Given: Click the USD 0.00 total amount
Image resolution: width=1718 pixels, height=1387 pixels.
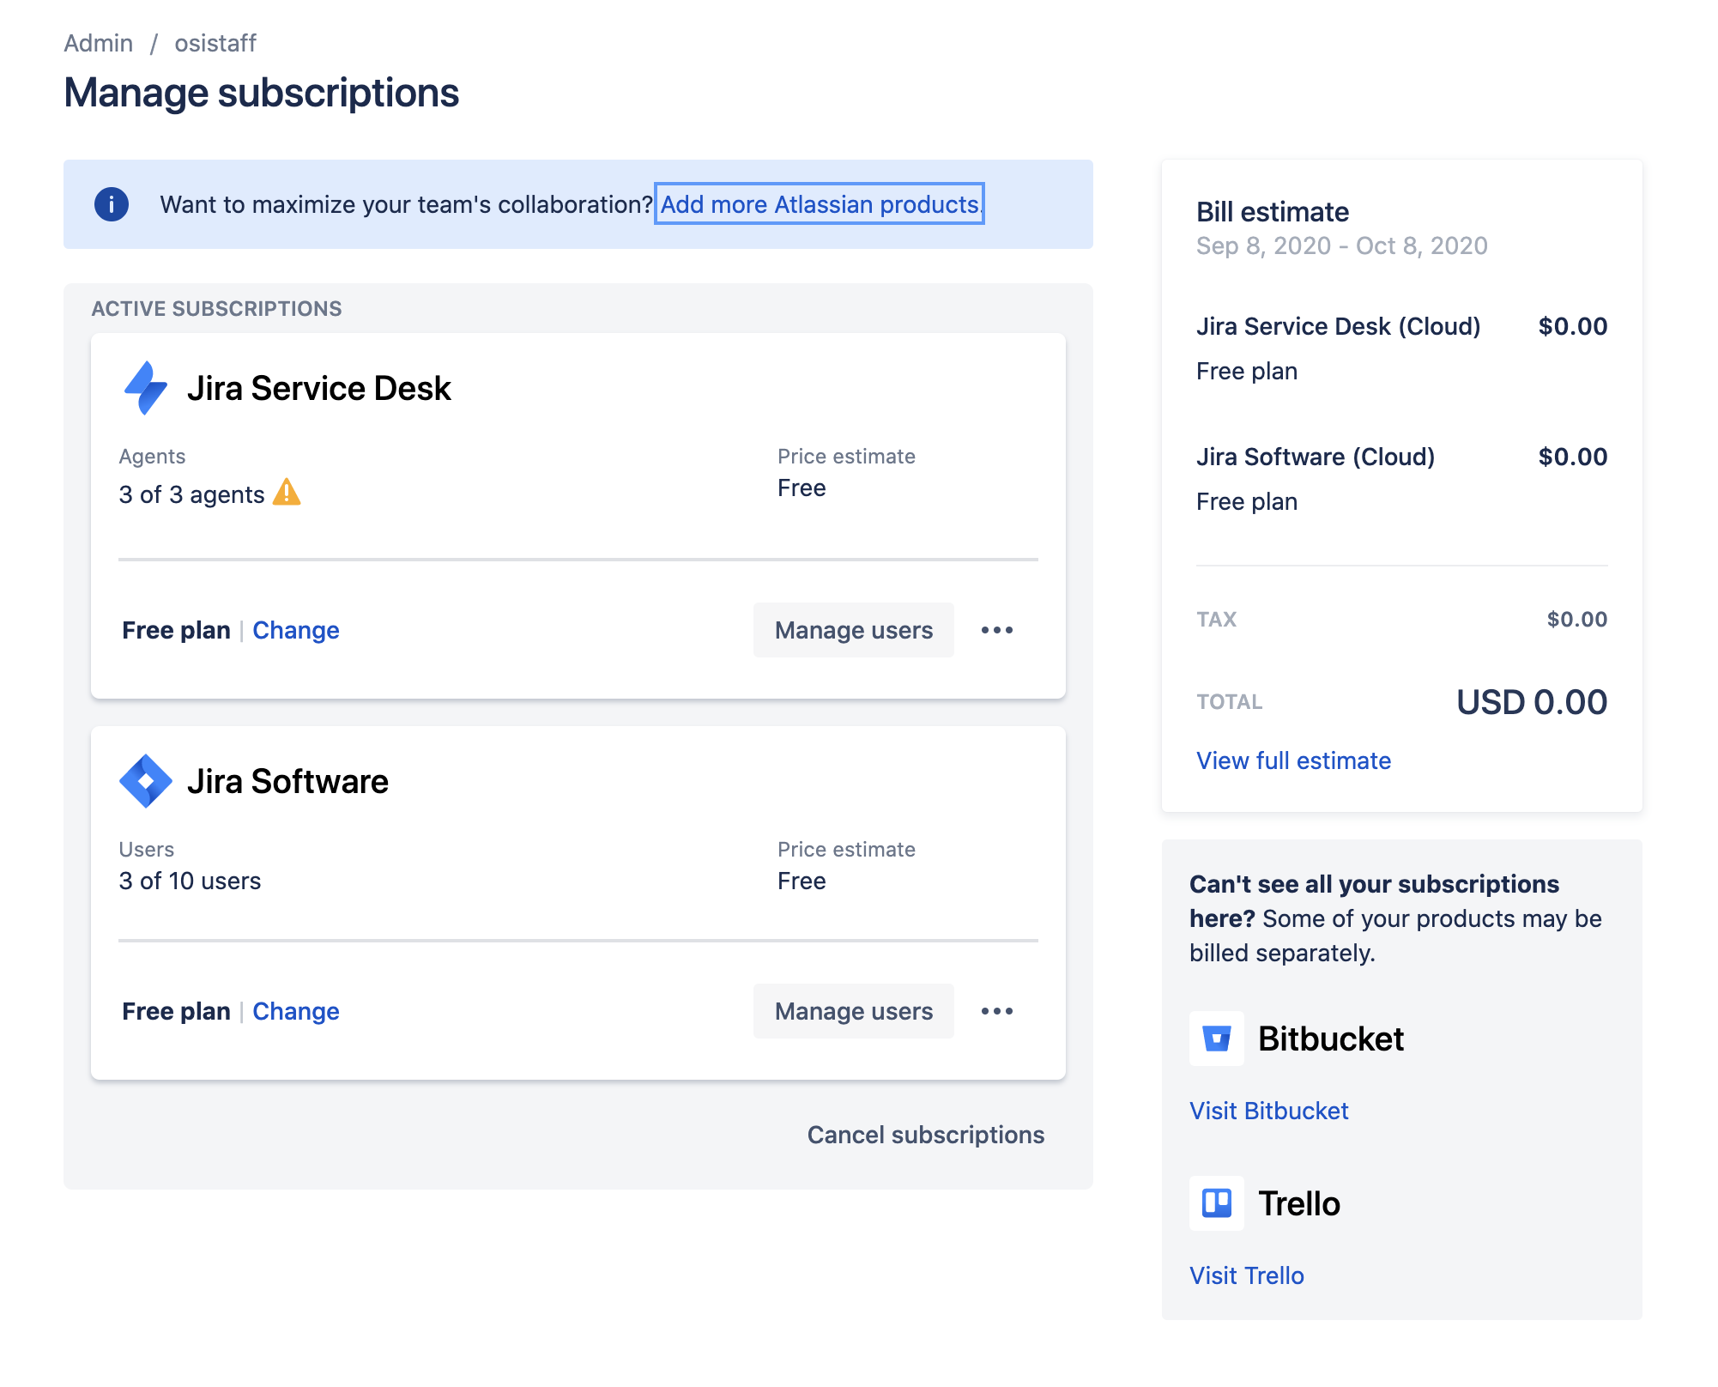Looking at the screenshot, I should [x=1532, y=702].
